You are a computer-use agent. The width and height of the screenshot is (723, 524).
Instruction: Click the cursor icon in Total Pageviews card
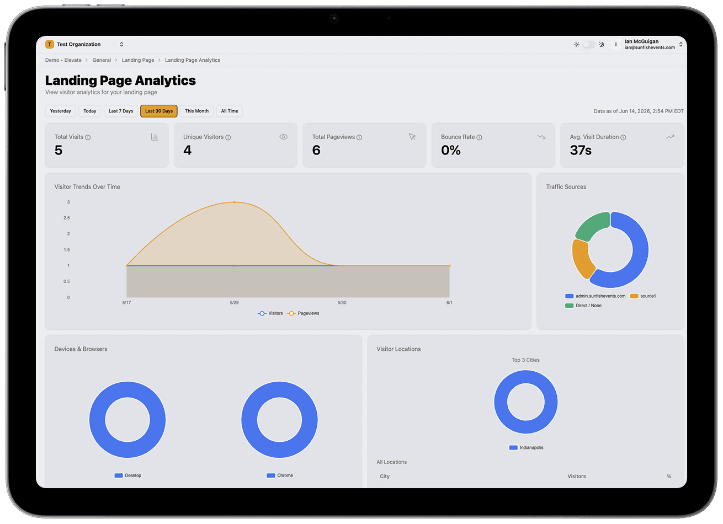(412, 137)
